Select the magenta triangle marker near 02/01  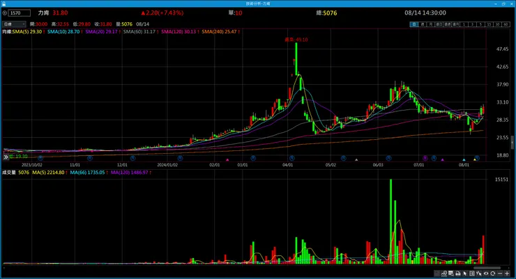[x=227, y=160]
